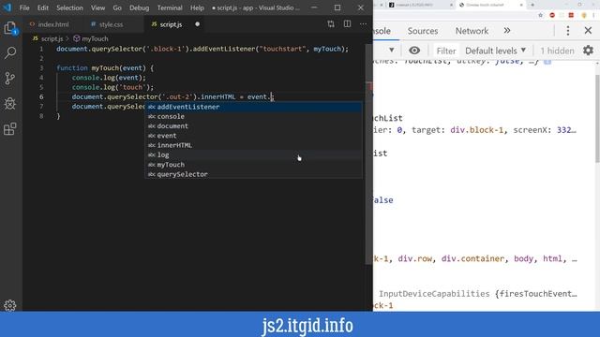Toggle the live expression eye icon

414,50
